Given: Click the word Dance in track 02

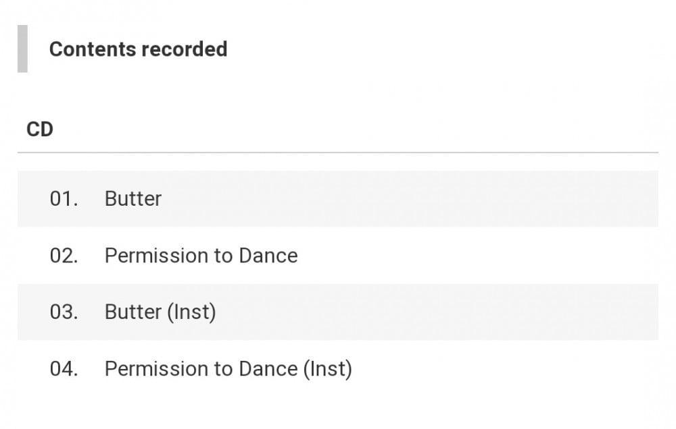Looking at the screenshot, I should (268, 256).
